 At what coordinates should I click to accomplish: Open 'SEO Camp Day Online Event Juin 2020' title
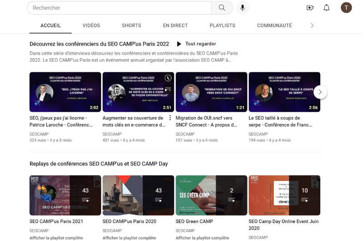pyautogui.click(x=283, y=225)
